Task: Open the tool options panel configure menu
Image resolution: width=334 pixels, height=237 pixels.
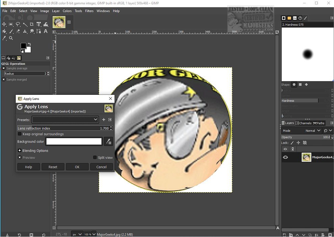Action: pyautogui.click(x=48, y=58)
